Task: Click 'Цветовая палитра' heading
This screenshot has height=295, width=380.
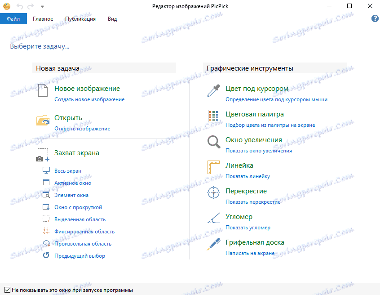Action: click(255, 114)
